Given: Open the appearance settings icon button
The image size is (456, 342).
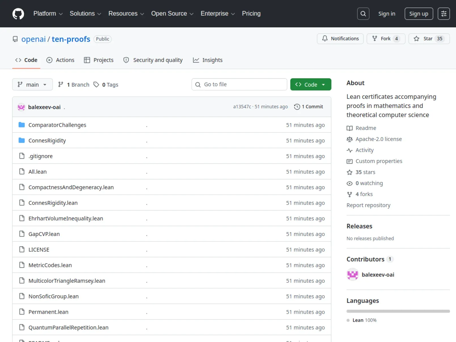Looking at the screenshot, I should pyautogui.click(x=444, y=14).
